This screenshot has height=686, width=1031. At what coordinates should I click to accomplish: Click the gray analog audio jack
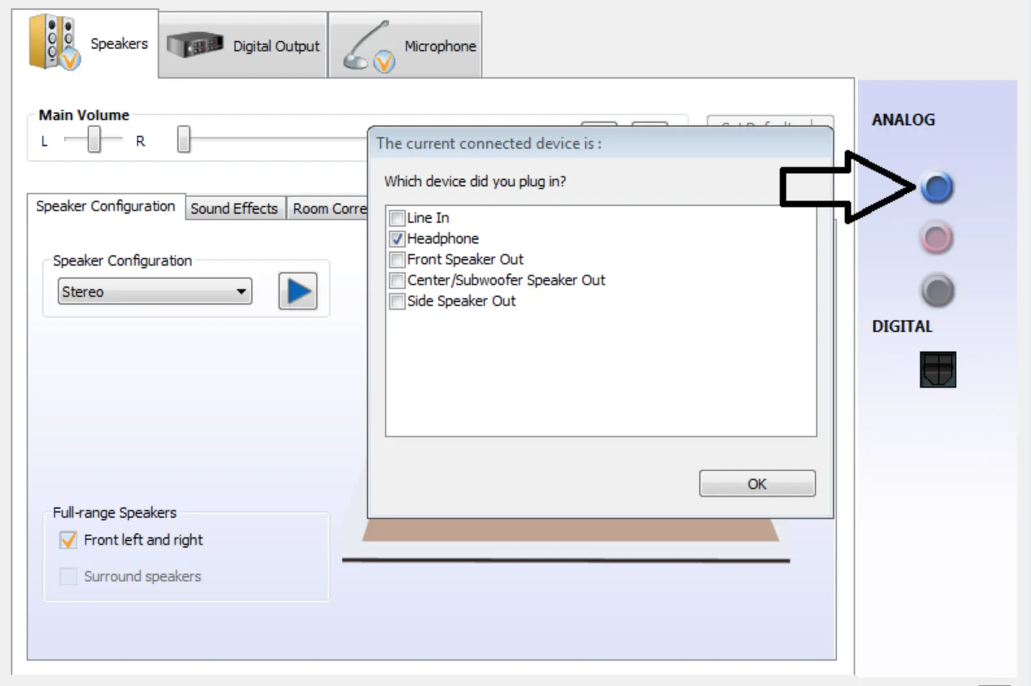937,290
